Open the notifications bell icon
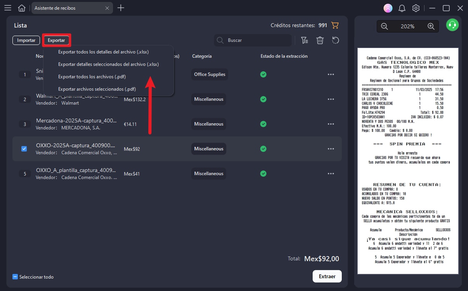Viewport: 468px width, 291px height. [402, 8]
